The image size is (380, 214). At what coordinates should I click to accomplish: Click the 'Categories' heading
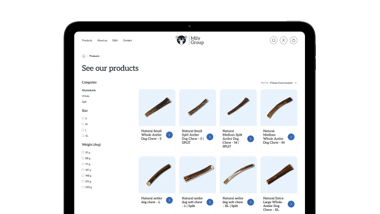tap(89, 83)
